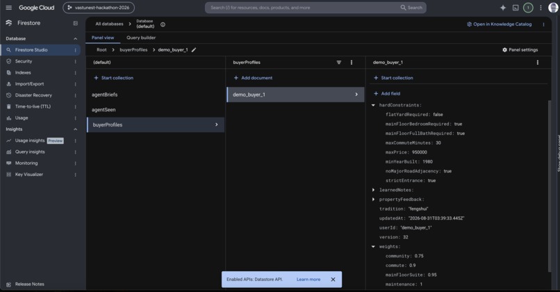Image resolution: width=560 pixels, height=292 pixels.
Task: Start collection in the (default) column
Action: (x=113, y=78)
